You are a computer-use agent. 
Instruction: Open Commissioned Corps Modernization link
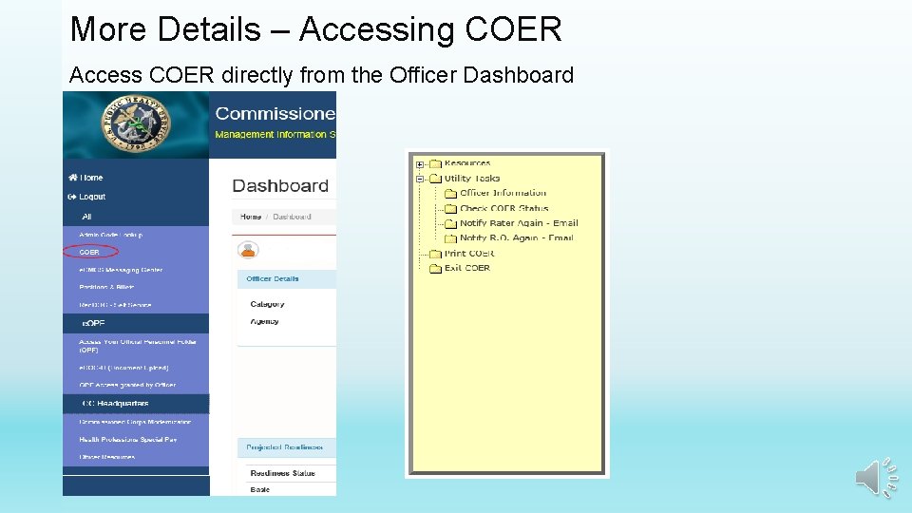(x=135, y=422)
